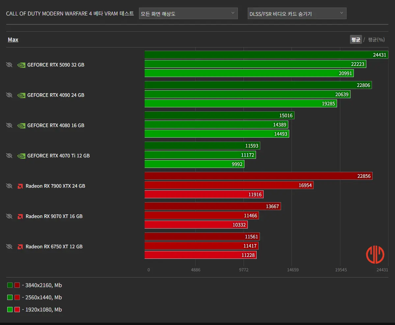Click the GEFORCE RTX 4070 Ti 12 GB label

tap(58, 155)
